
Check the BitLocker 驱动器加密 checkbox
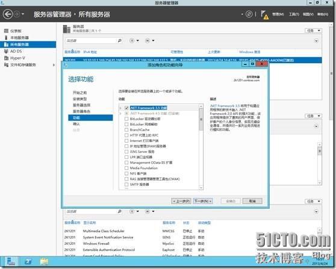(126, 119)
